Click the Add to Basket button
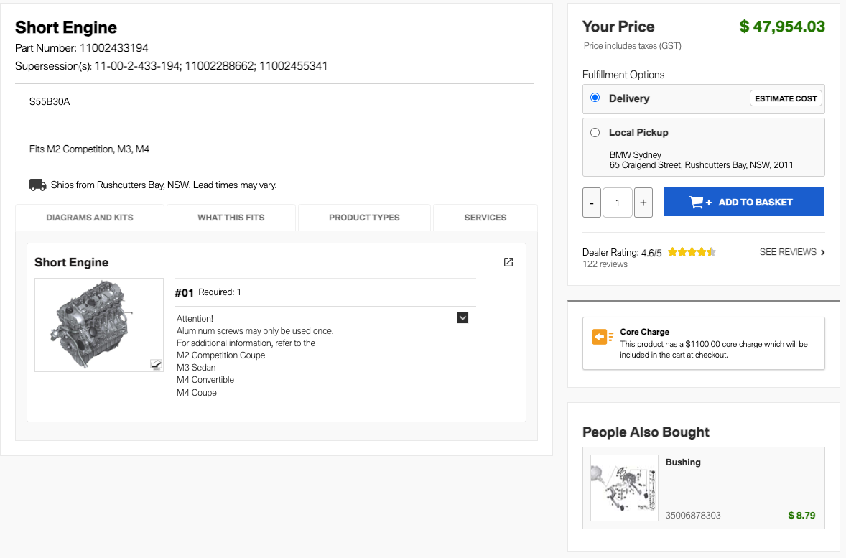Viewport: 846px width, 558px height. [x=744, y=203]
